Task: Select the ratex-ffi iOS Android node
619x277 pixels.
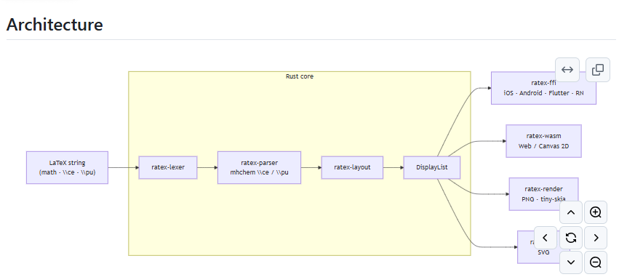Action: pyautogui.click(x=543, y=88)
